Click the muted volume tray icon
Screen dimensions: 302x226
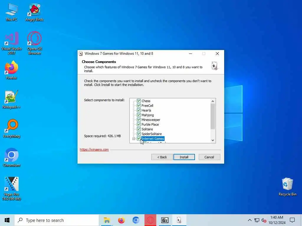[x=264, y=220]
